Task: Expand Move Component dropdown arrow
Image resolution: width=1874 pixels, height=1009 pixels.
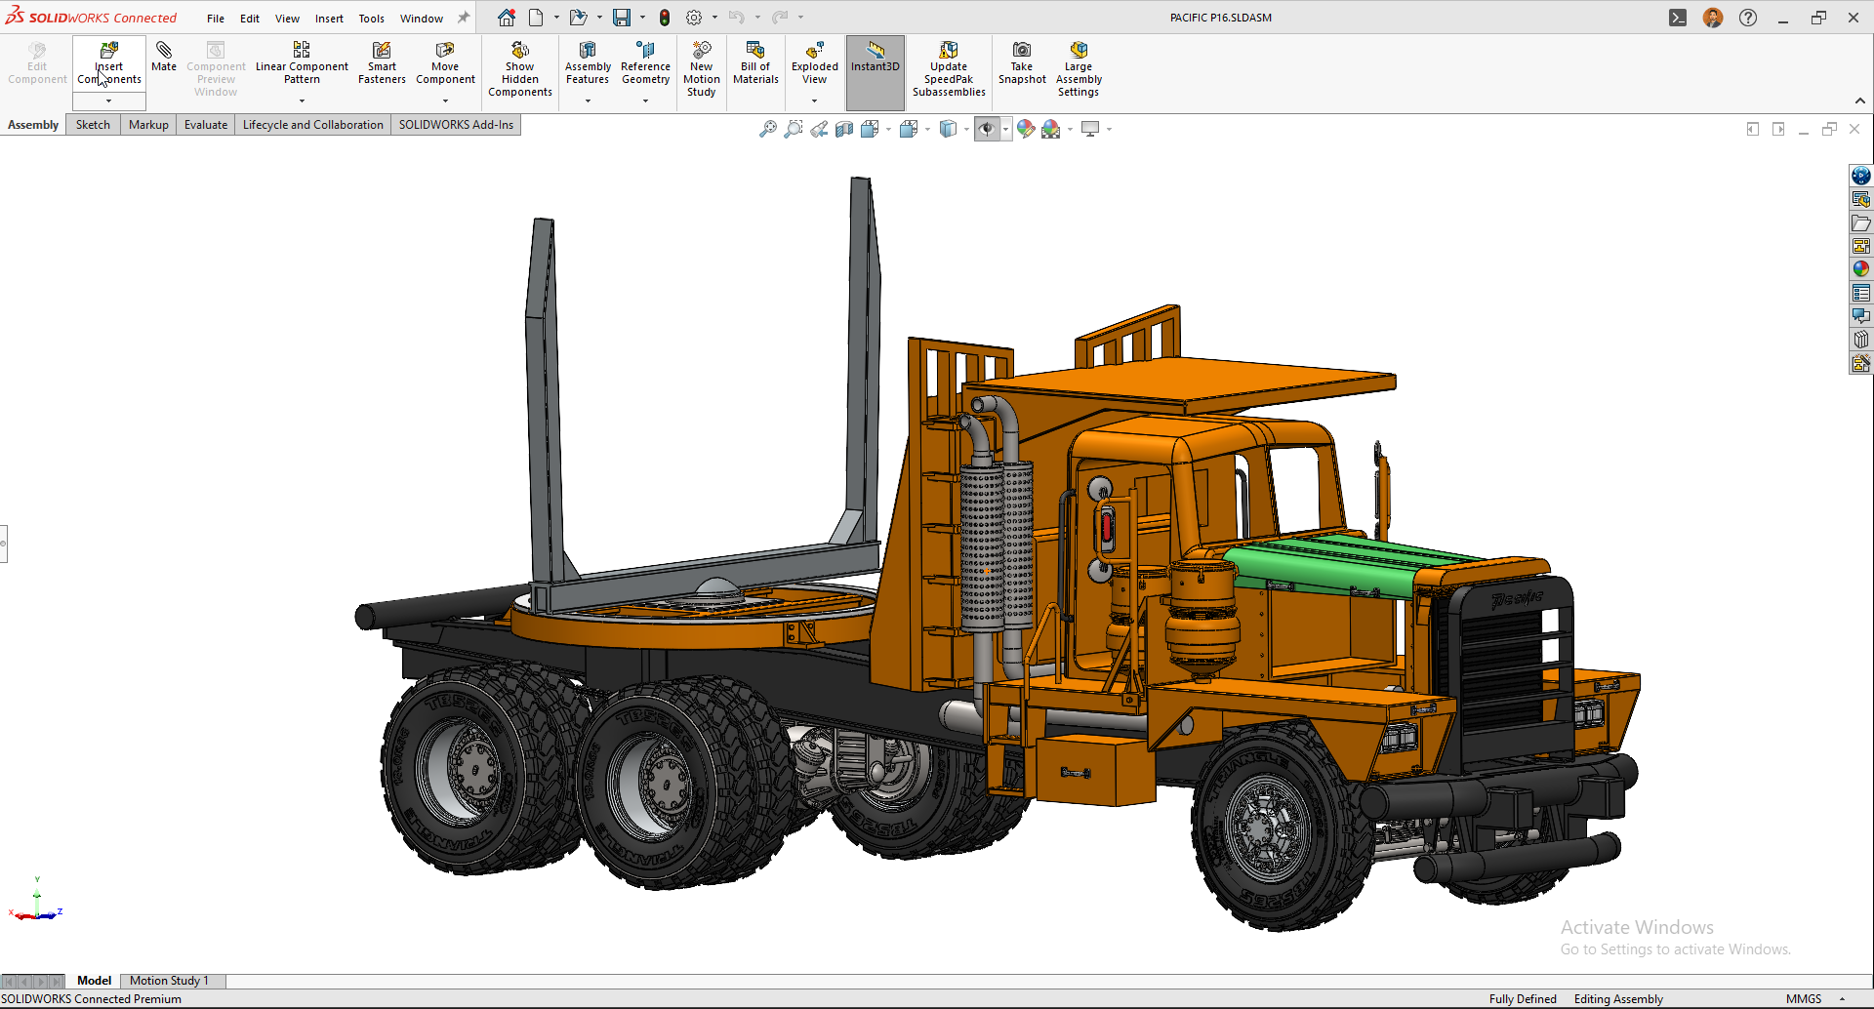Action: coord(445,101)
